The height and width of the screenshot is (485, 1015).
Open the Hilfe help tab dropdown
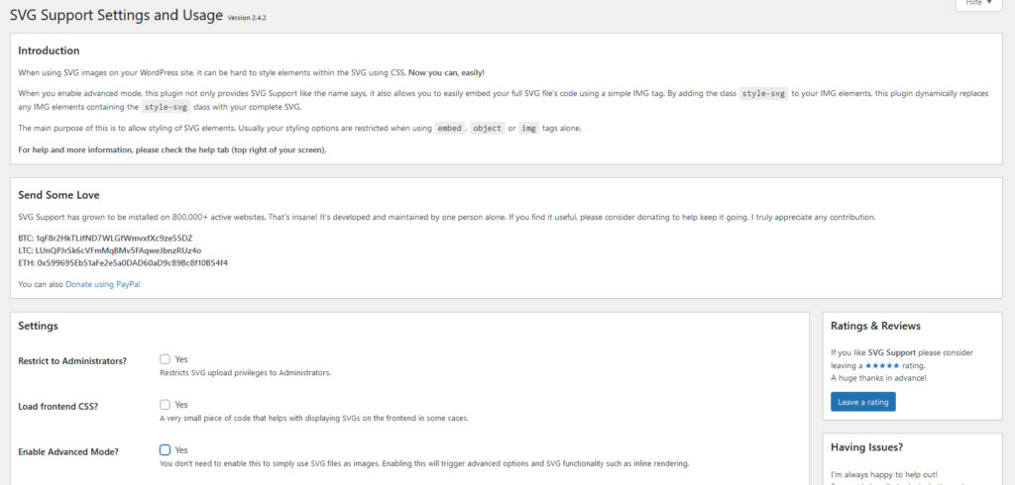pos(978,4)
